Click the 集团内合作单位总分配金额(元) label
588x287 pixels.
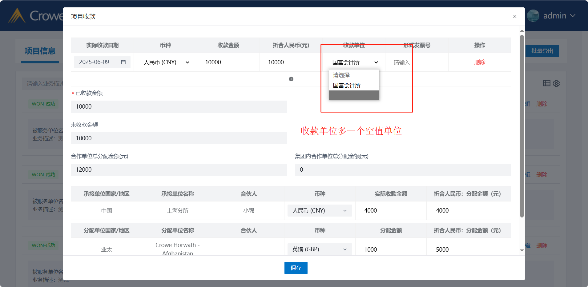tap(332, 156)
